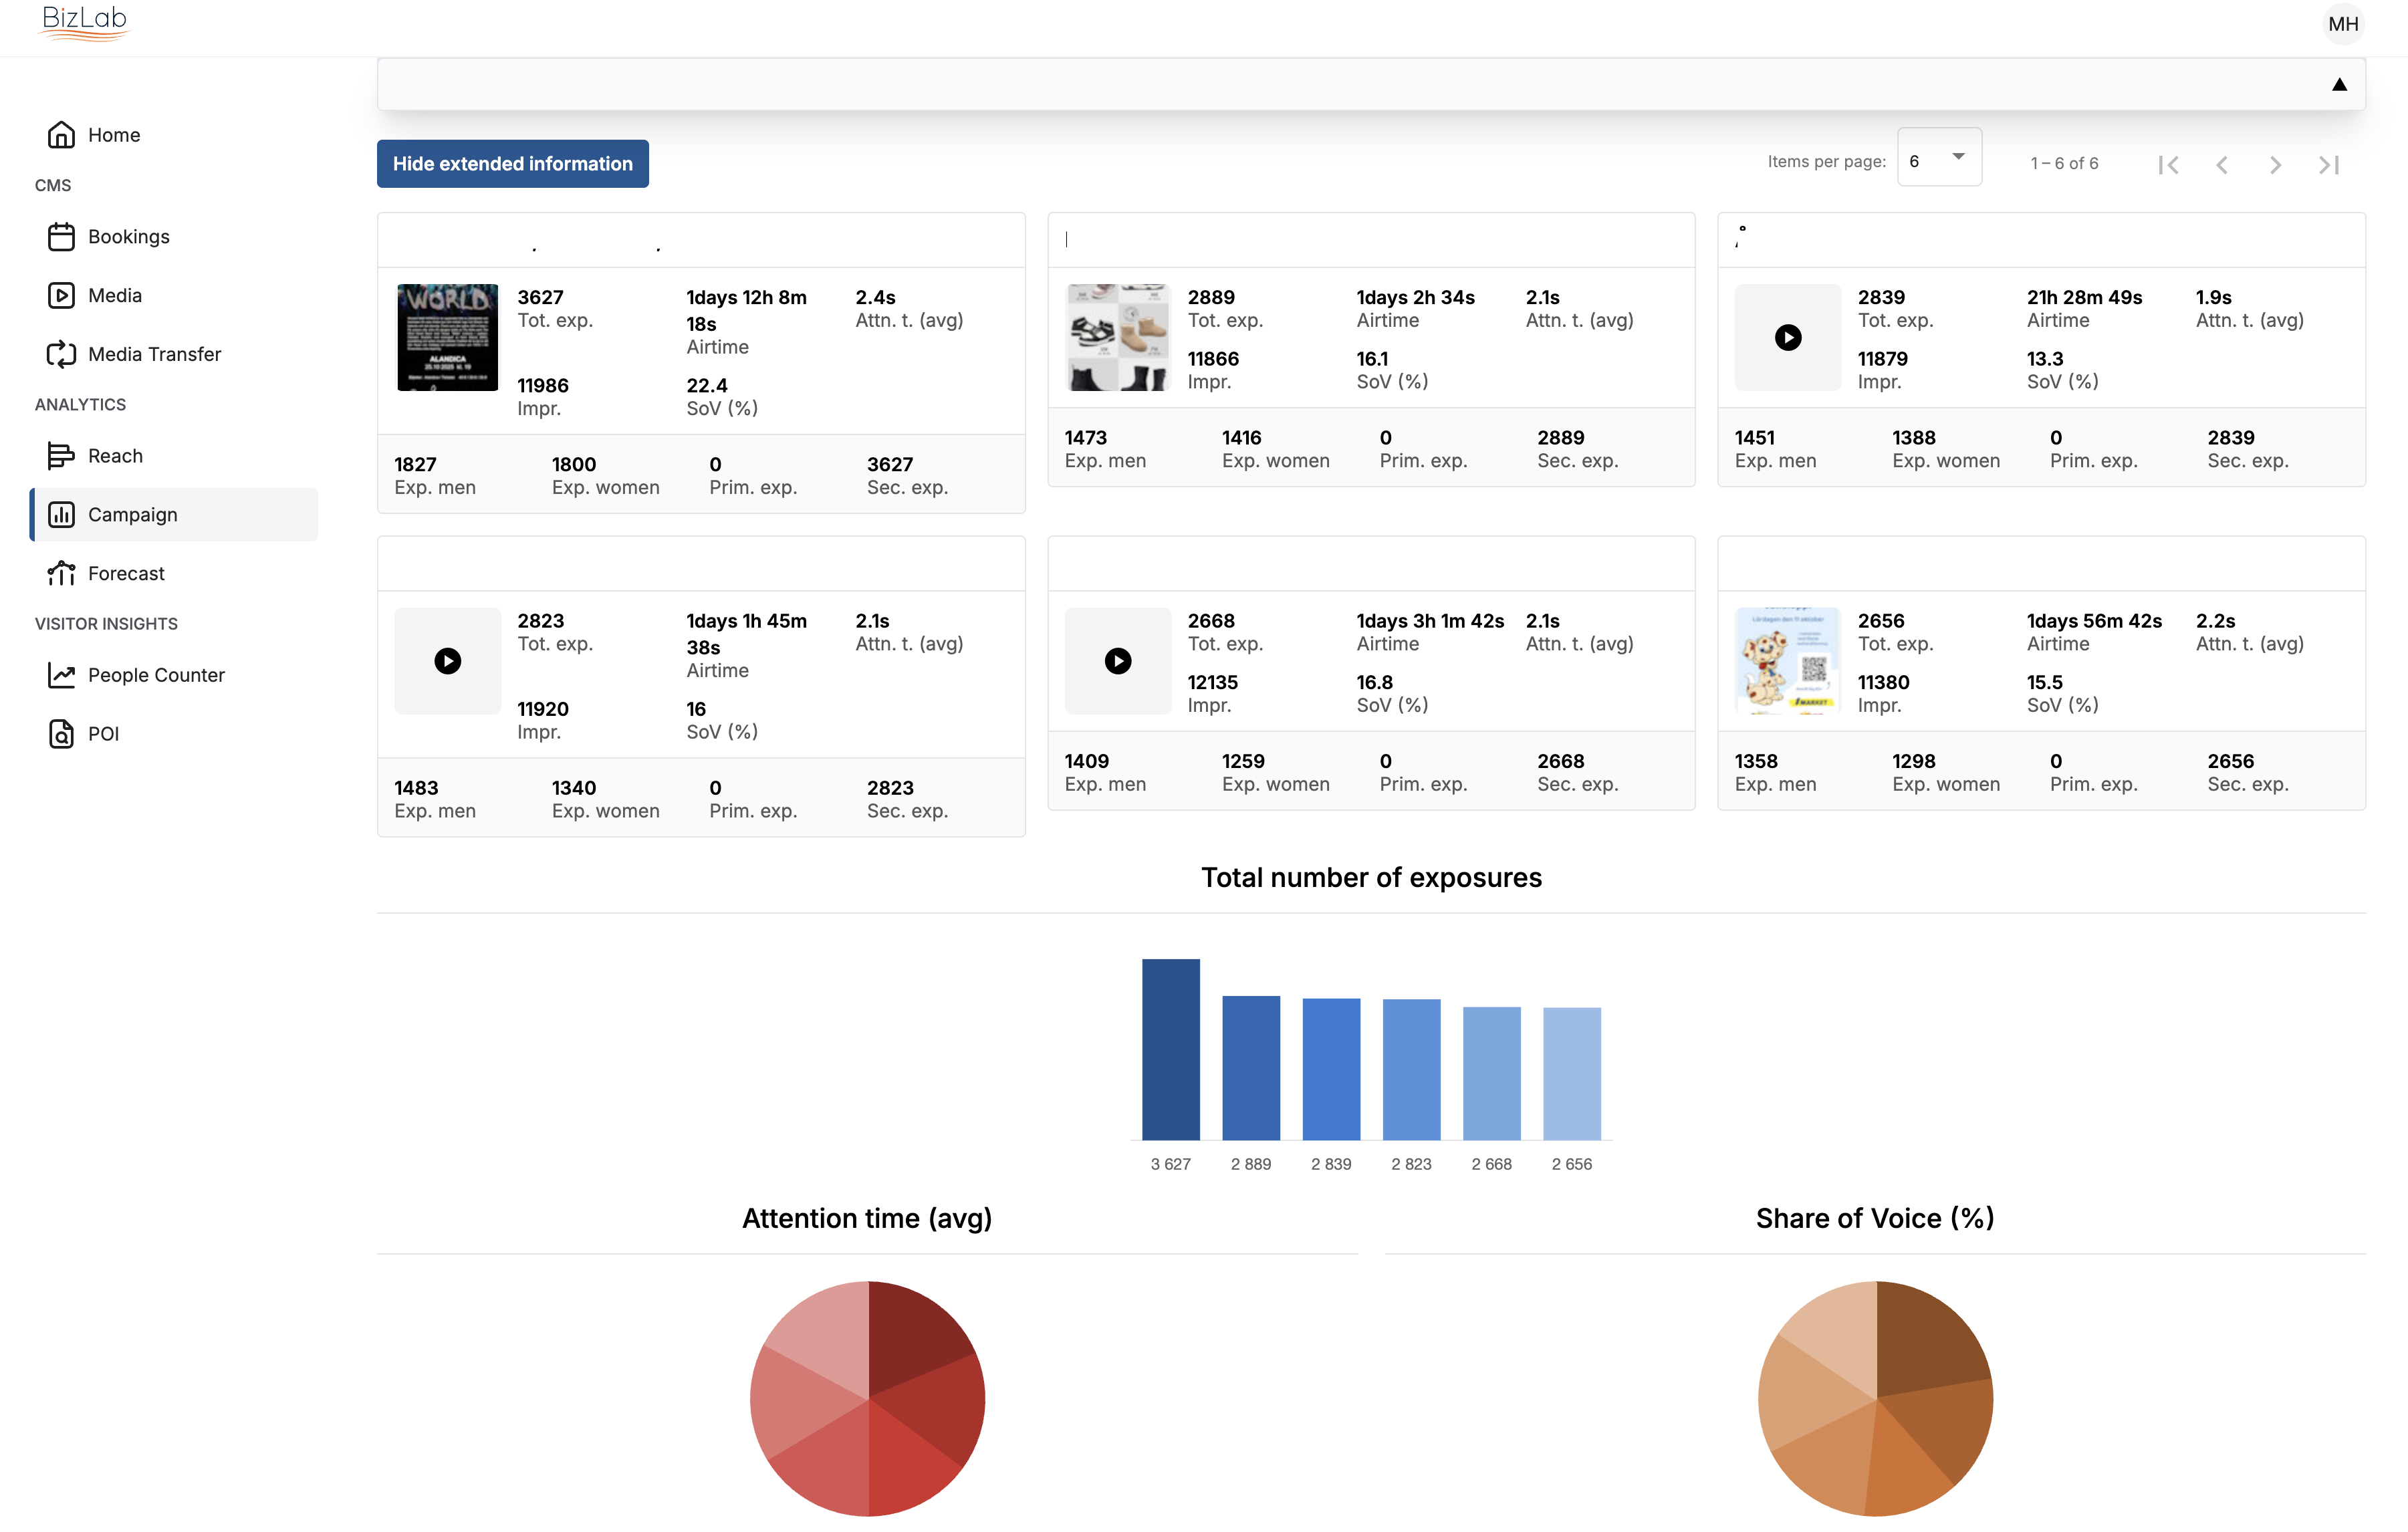Screen dimensions: 2408x1532
Task: Open Forecast chart icon
Action: pos(61,573)
